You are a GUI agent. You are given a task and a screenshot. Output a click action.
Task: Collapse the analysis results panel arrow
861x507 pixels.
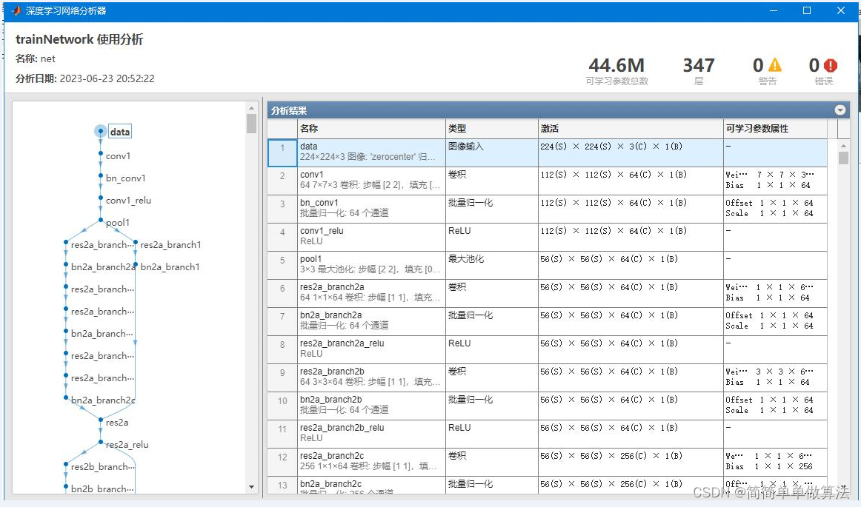tap(840, 110)
